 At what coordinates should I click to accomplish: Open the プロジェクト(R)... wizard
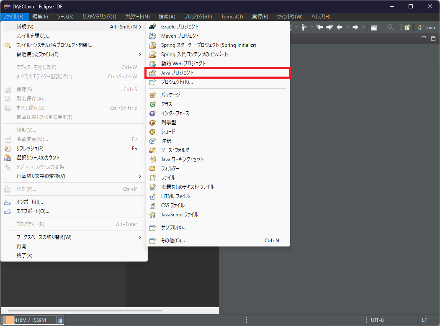pyautogui.click(x=218, y=82)
